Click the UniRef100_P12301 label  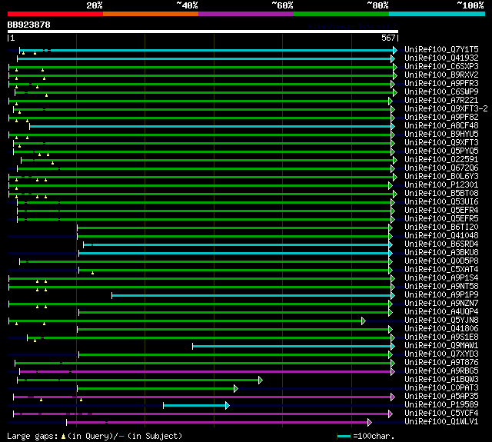(441, 184)
